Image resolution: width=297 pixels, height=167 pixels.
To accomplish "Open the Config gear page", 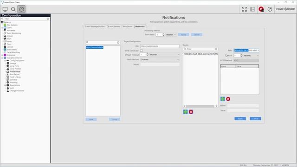I will pos(21,9).
